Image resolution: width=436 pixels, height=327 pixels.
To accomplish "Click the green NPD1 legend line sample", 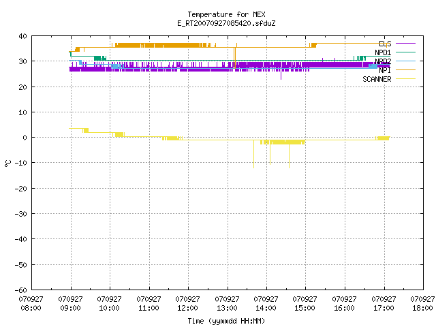I will coord(405,52).
